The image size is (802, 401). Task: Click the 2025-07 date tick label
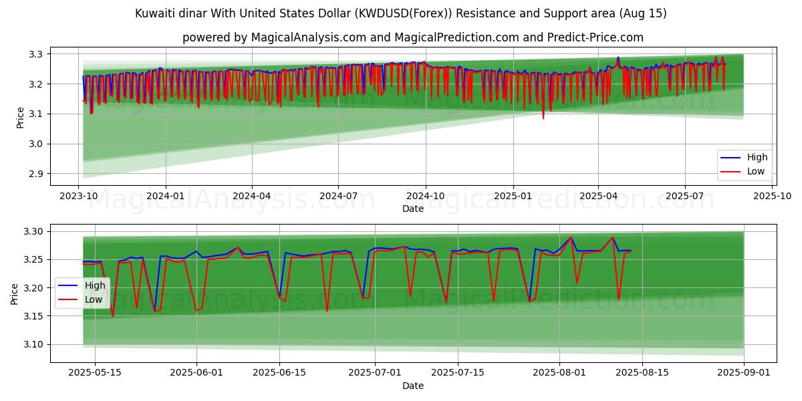pos(685,196)
